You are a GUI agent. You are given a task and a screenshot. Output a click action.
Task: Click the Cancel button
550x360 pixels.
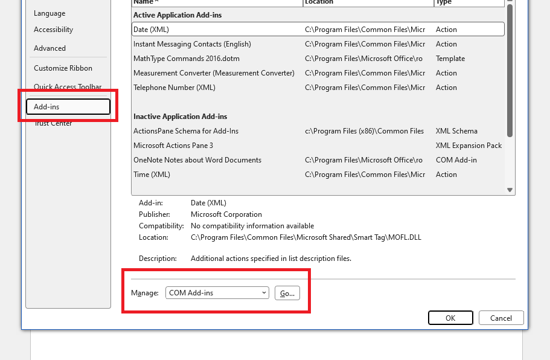point(501,318)
